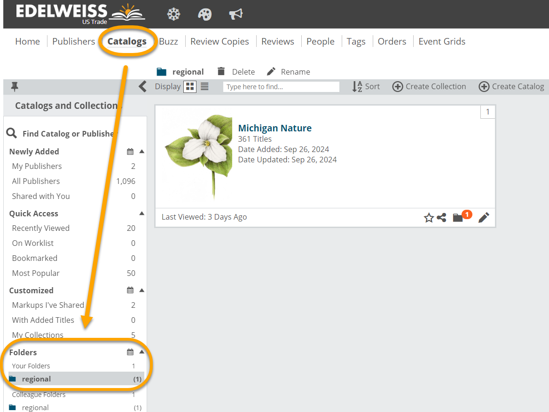The height and width of the screenshot is (412, 549).
Task: Click the regional folder icon above toolbar
Action: [x=161, y=72]
